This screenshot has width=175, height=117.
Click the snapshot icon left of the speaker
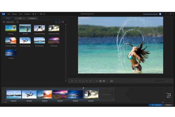(100, 81)
